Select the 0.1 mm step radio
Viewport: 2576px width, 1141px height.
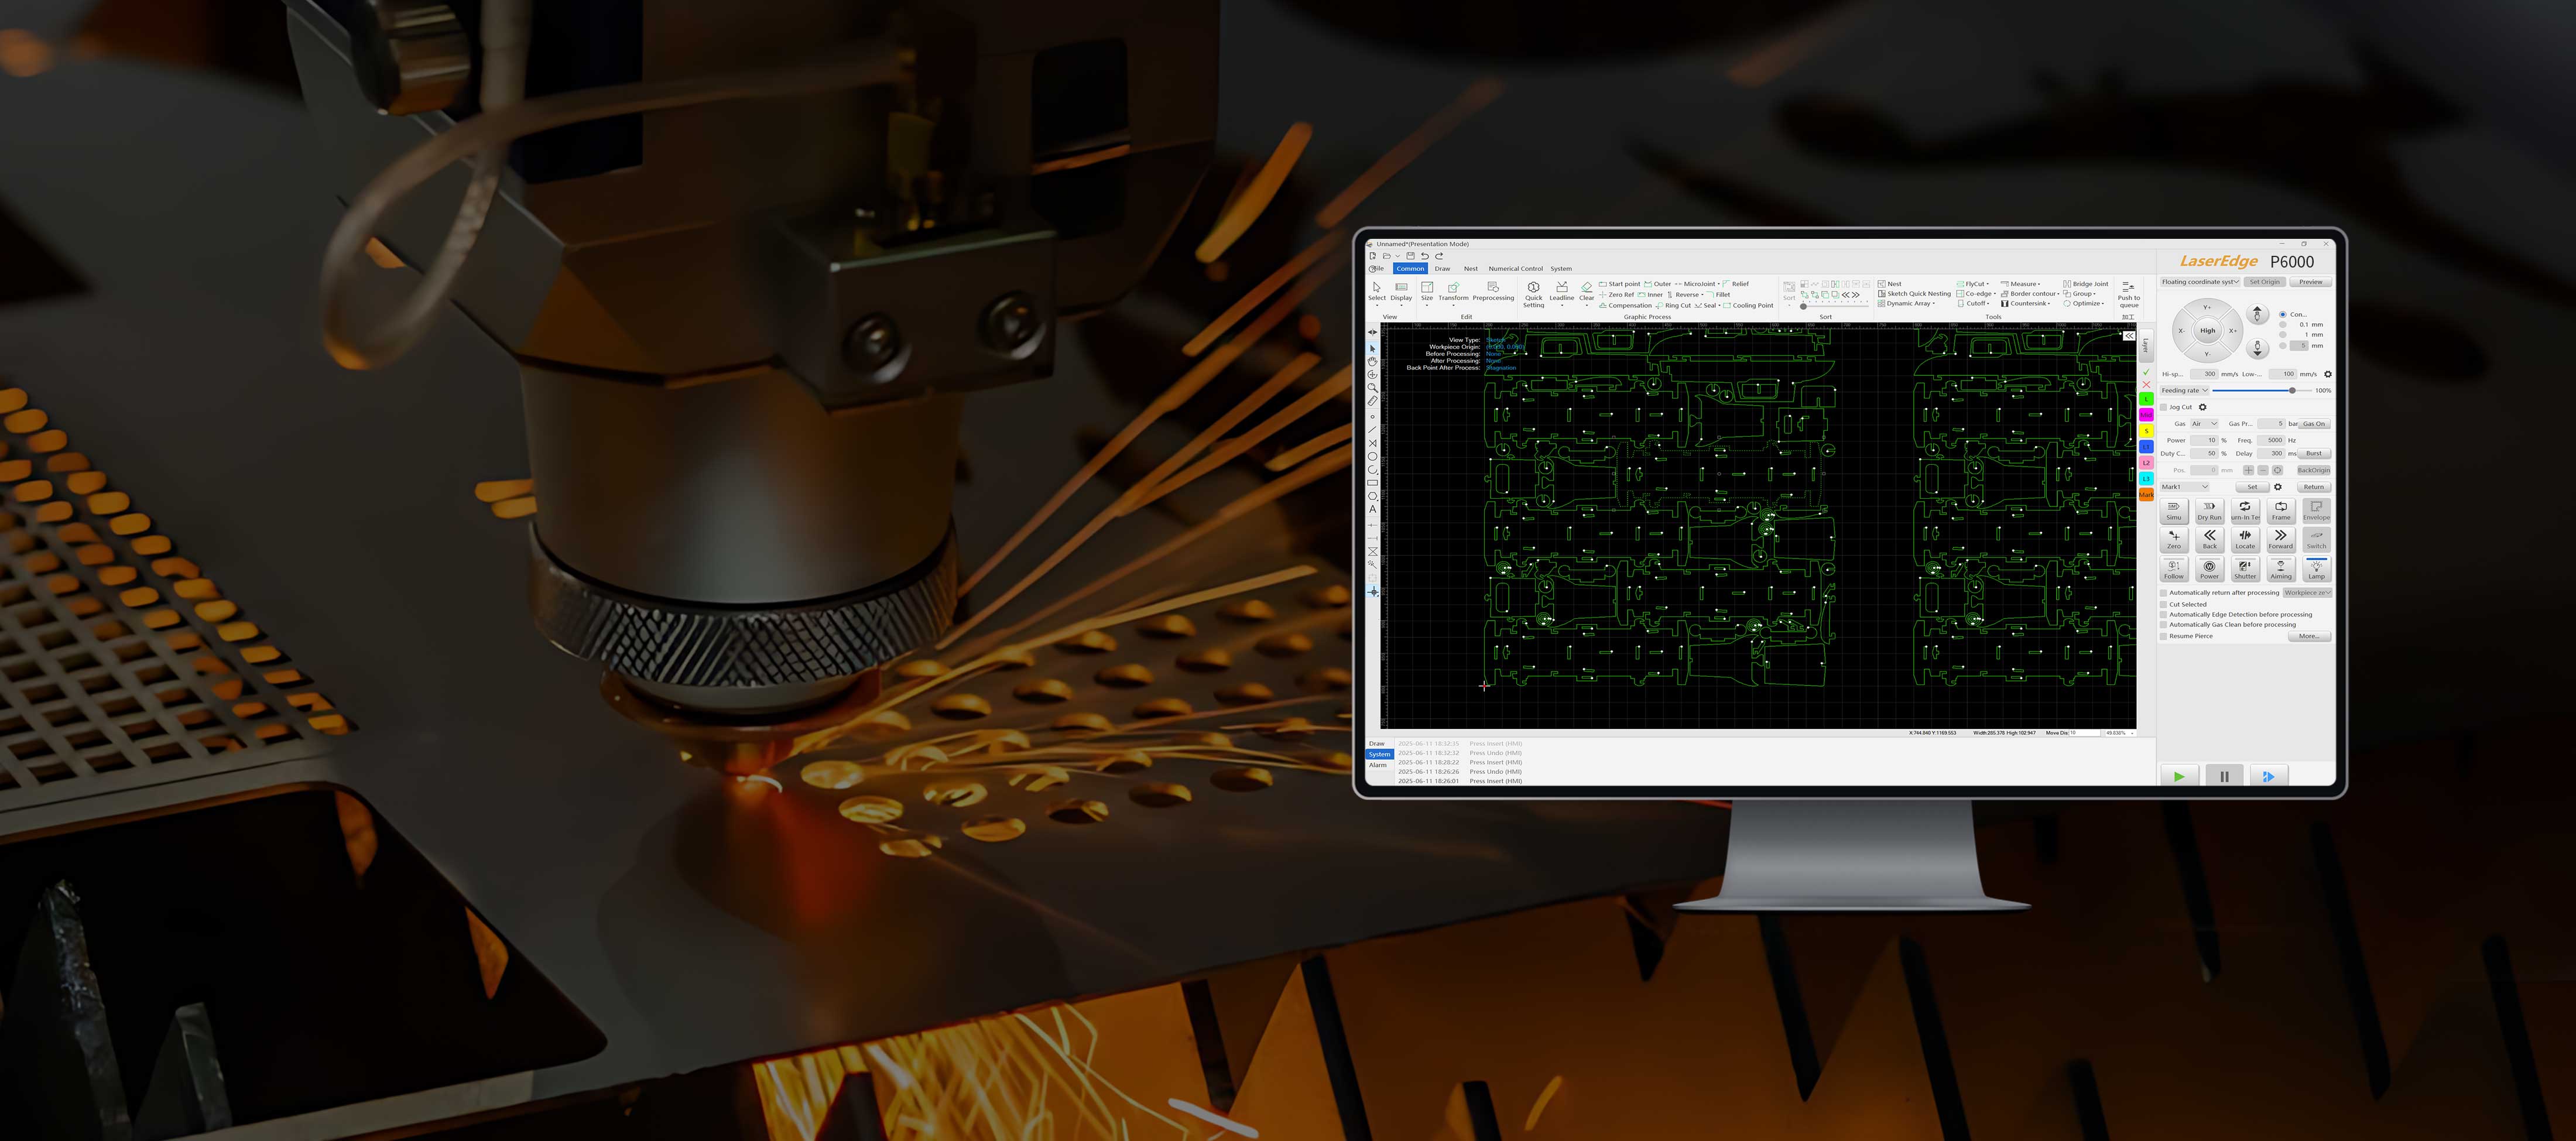2283,324
